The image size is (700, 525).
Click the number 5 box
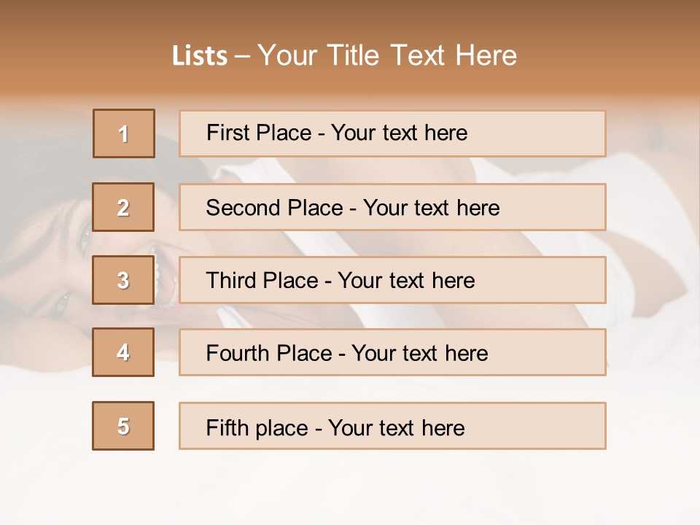pyautogui.click(x=123, y=426)
